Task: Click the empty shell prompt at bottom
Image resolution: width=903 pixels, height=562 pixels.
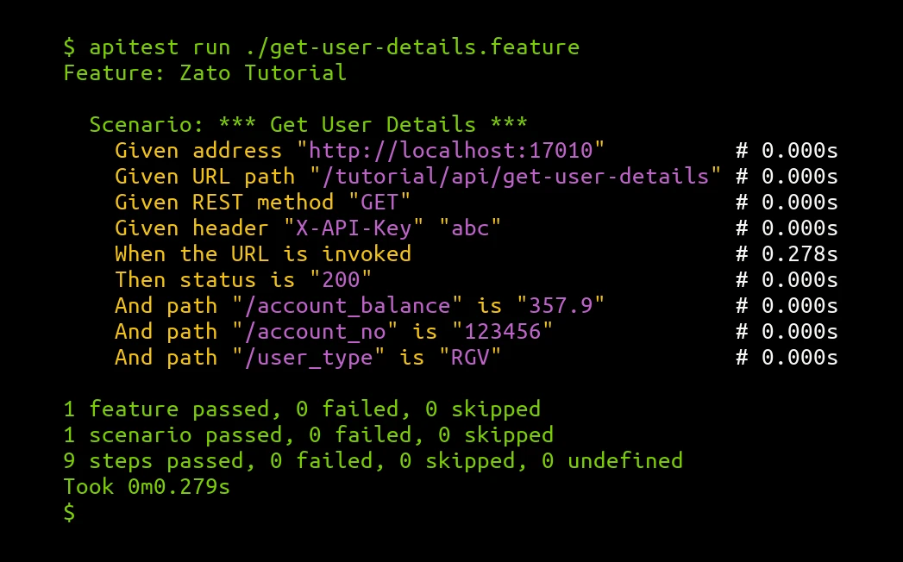Action: pos(70,512)
